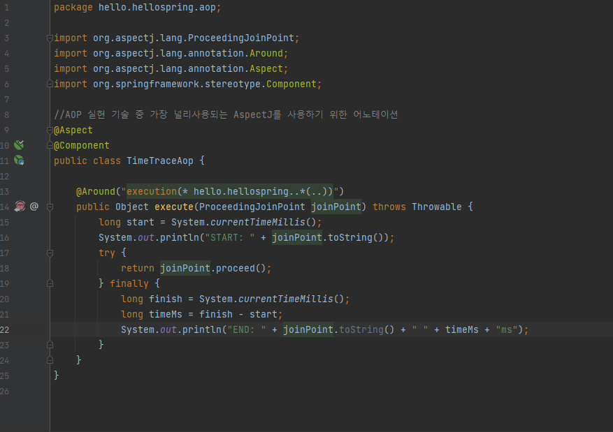Click the @Component annotation
Image resolution: width=613 pixels, height=432 pixels.
pos(82,145)
